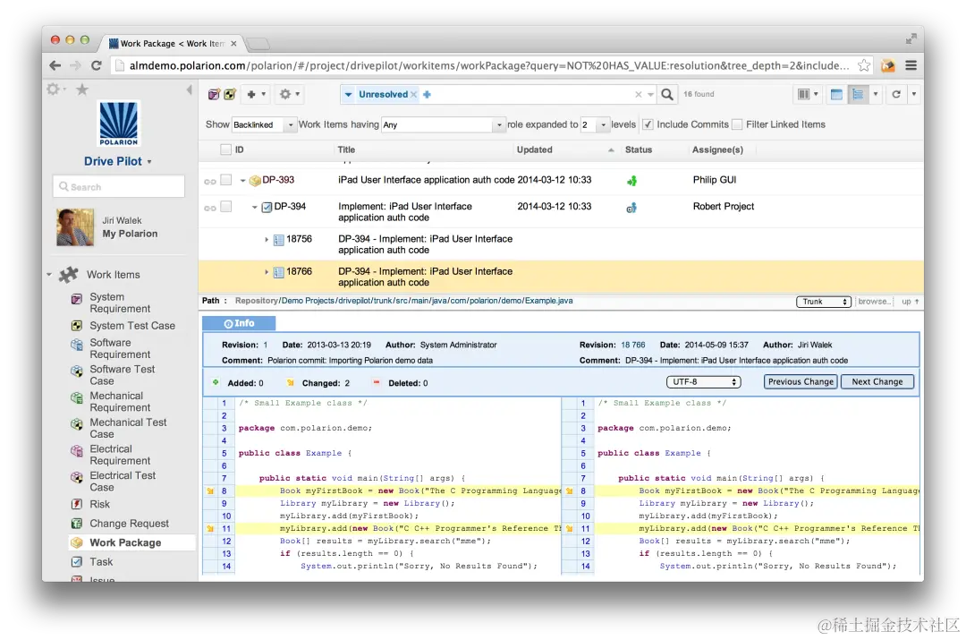Check the select-all checkbox in header
The width and height of the screenshot is (966, 640).
point(225,149)
